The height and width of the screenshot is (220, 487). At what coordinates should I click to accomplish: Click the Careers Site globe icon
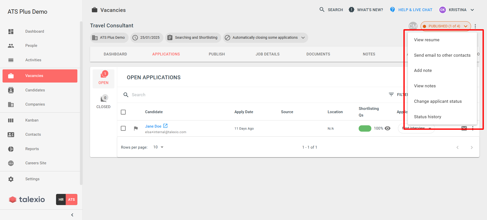click(x=11, y=163)
